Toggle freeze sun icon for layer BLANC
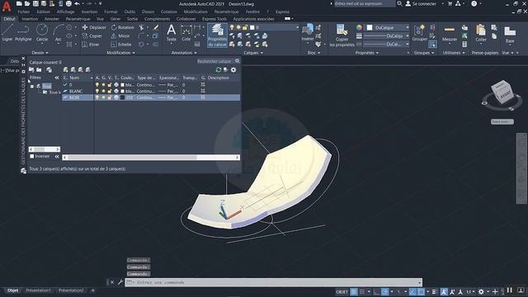Screen dimensions: 528x297 point(104,91)
